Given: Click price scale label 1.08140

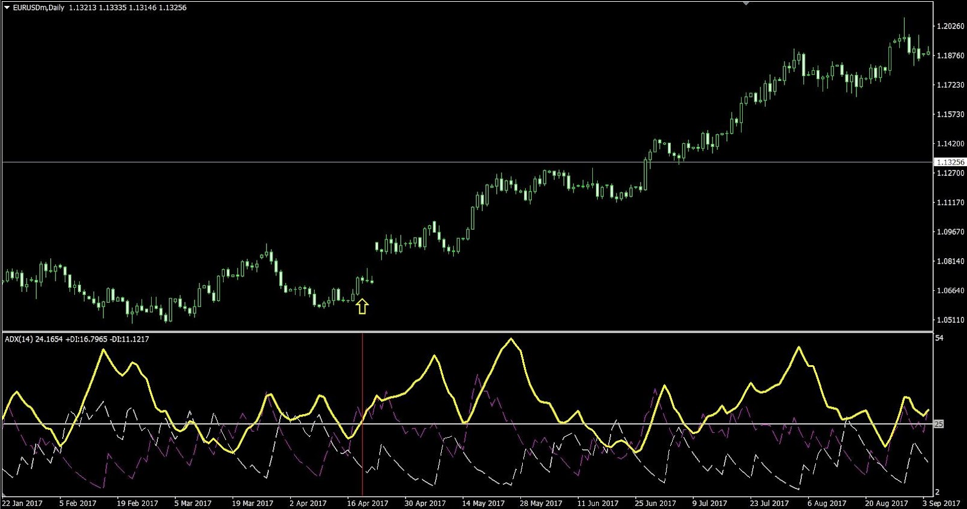Looking at the screenshot, I should 950,261.
